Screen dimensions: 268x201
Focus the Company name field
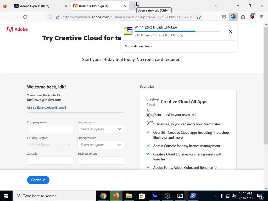[50, 129]
